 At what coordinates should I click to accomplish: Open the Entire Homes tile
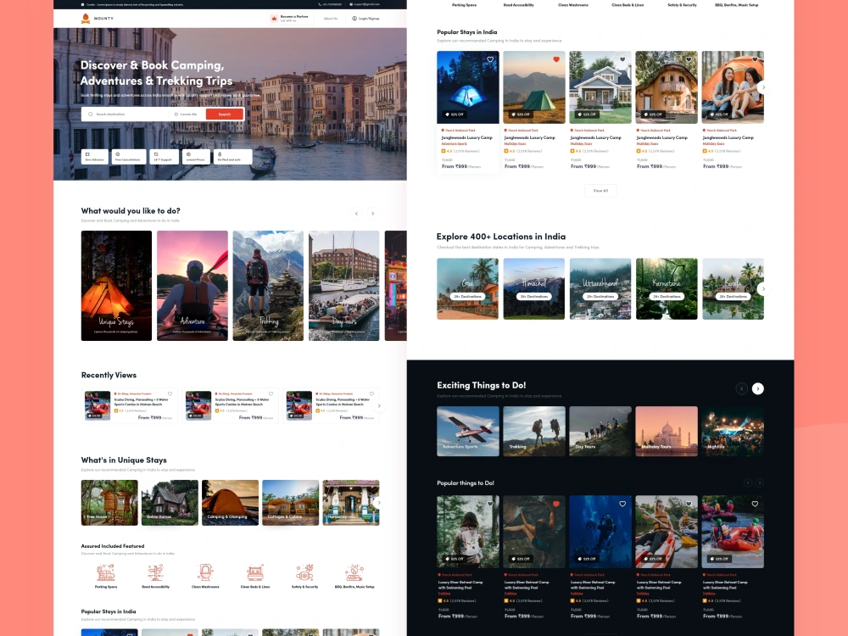170,502
